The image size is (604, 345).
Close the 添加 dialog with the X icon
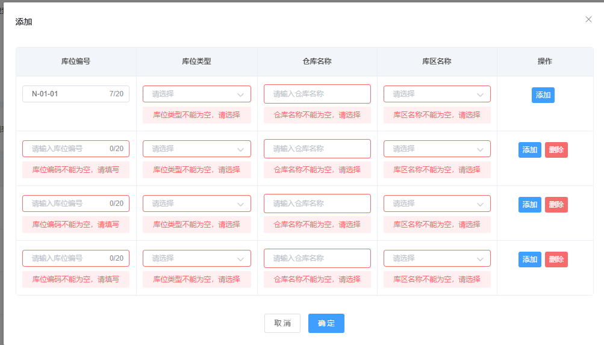pos(588,19)
